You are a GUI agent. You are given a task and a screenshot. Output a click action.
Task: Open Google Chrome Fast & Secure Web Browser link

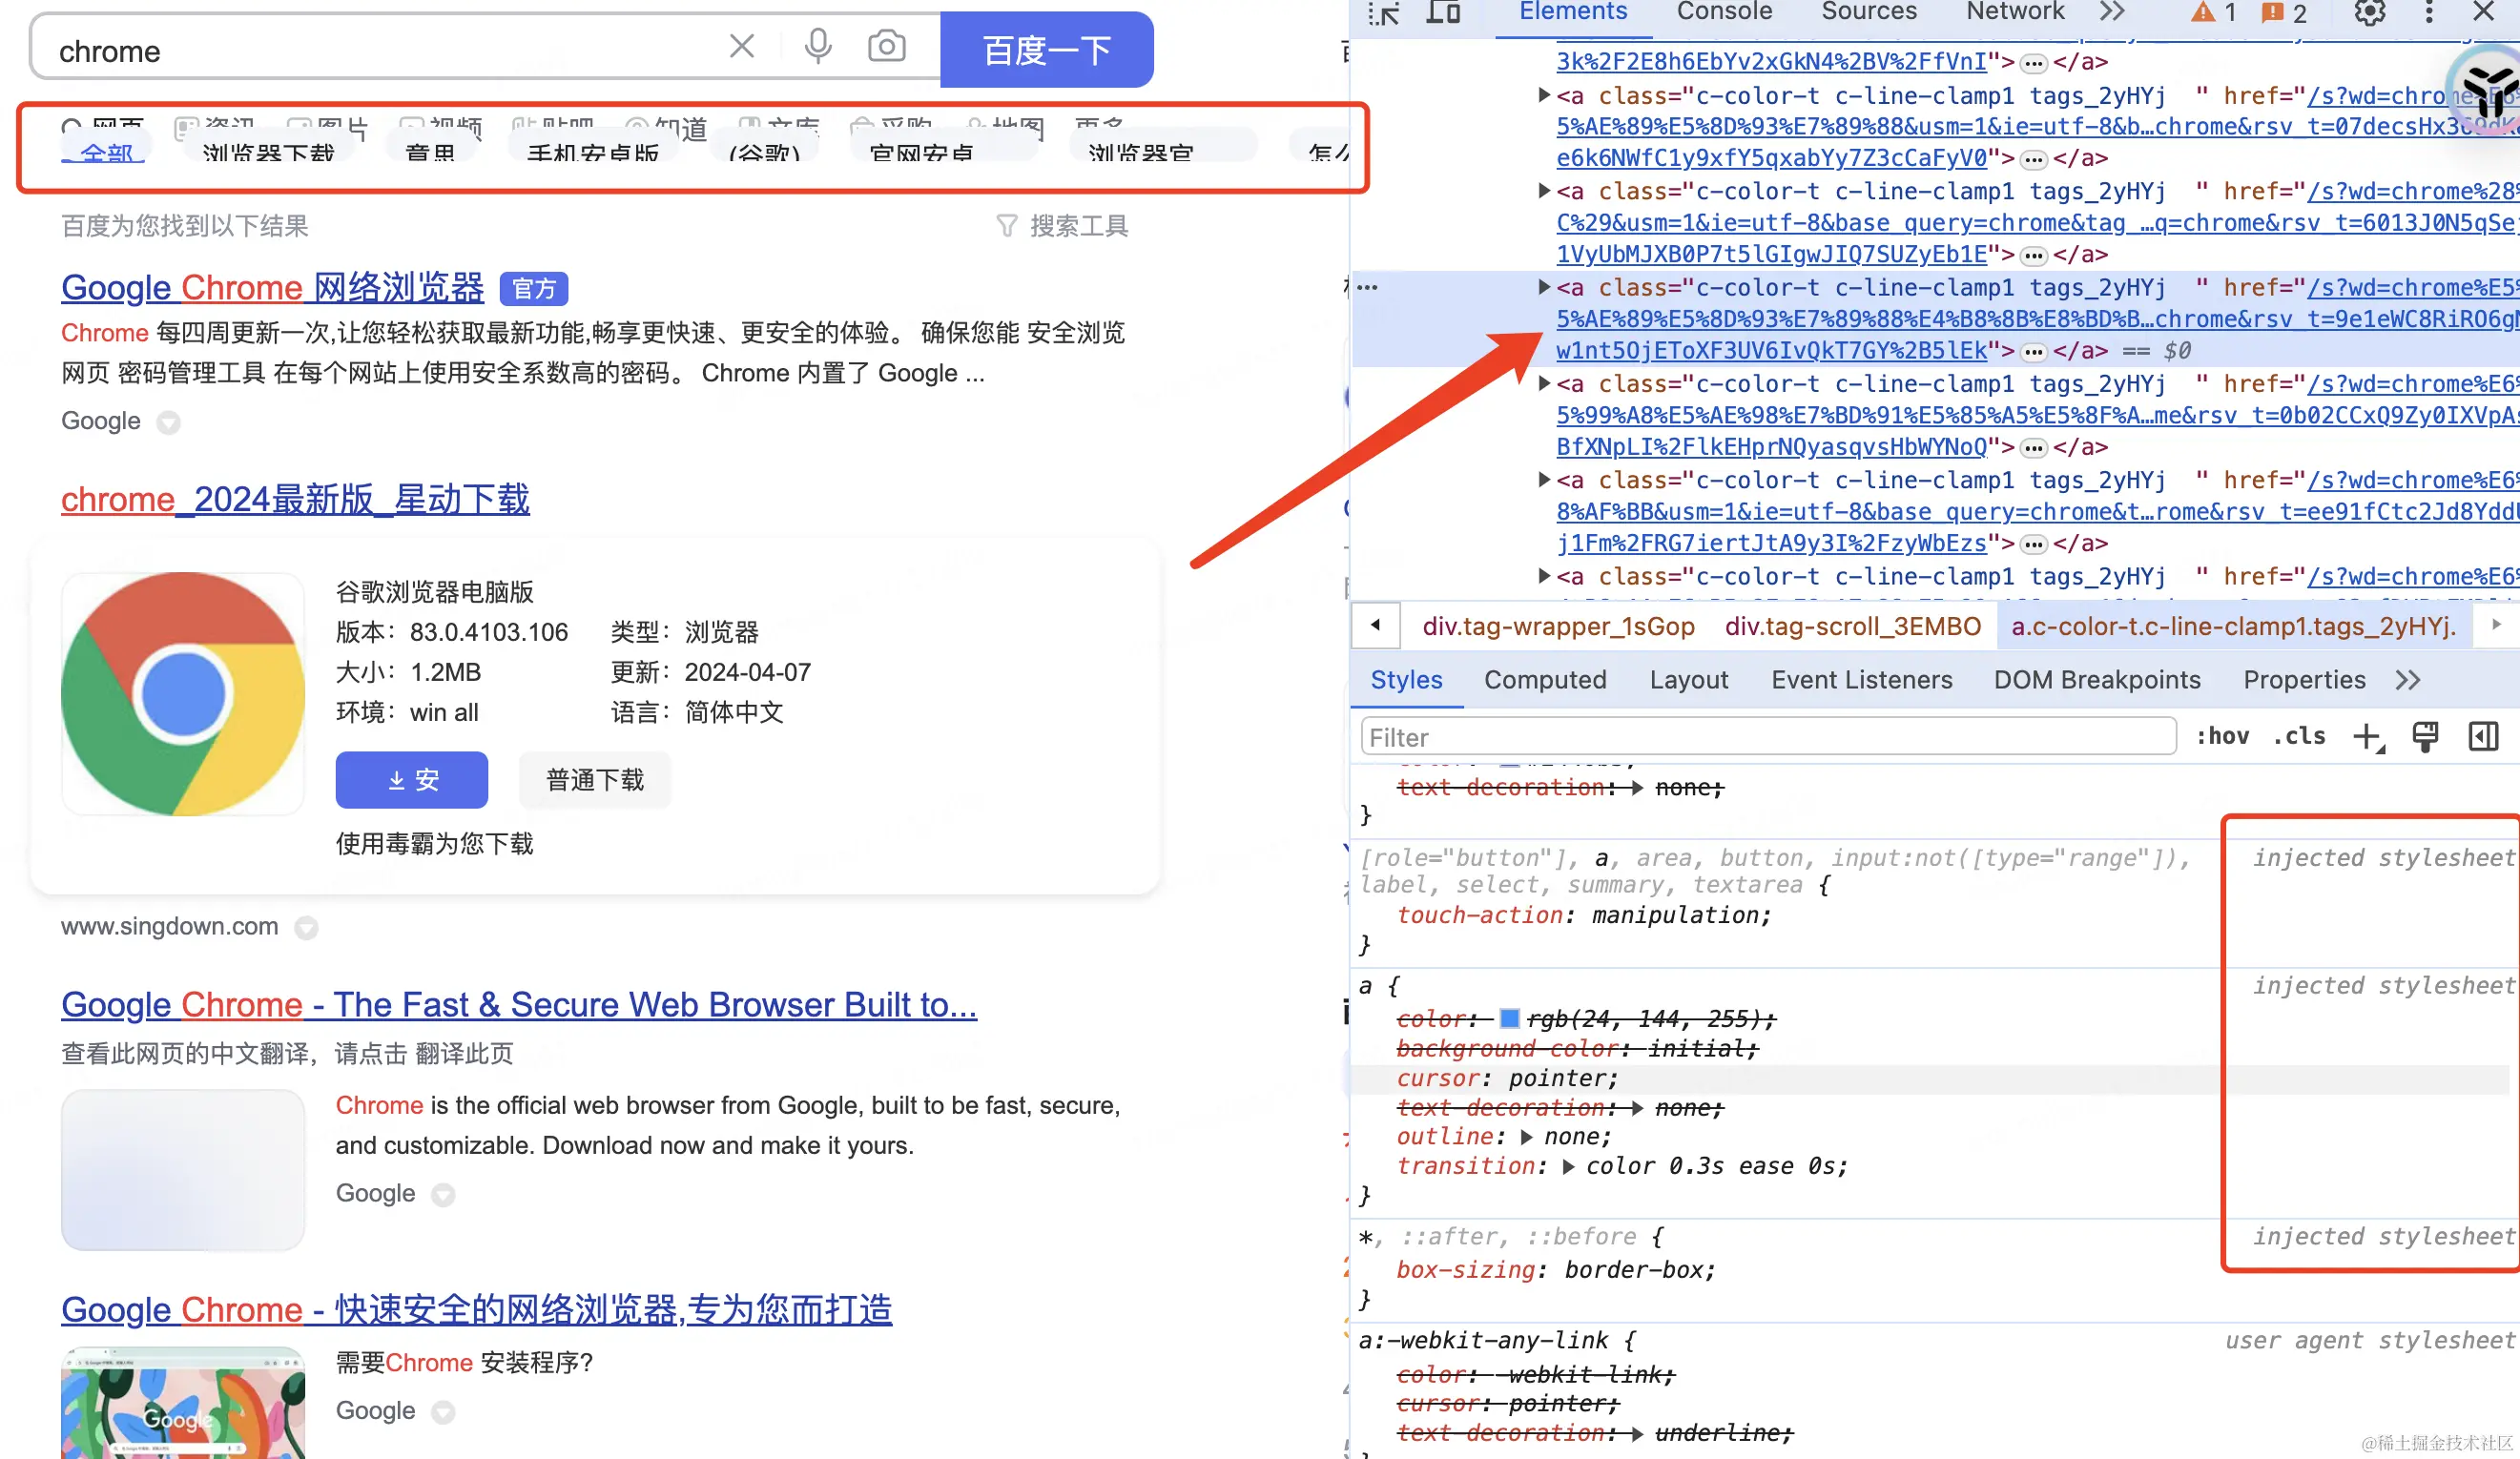[519, 1004]
